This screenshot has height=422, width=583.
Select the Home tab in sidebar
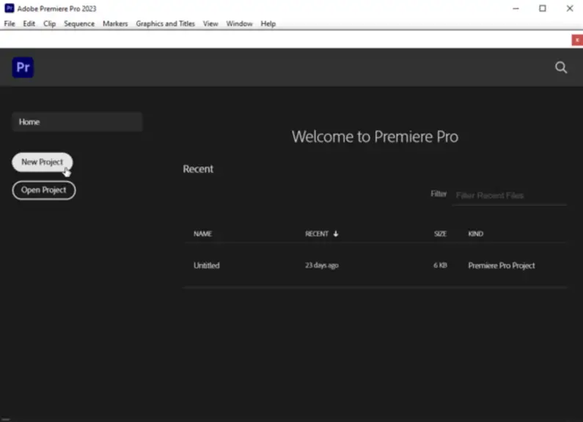[77, 122]
